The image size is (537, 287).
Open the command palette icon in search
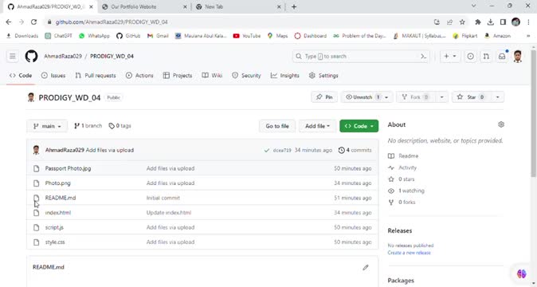424,56
